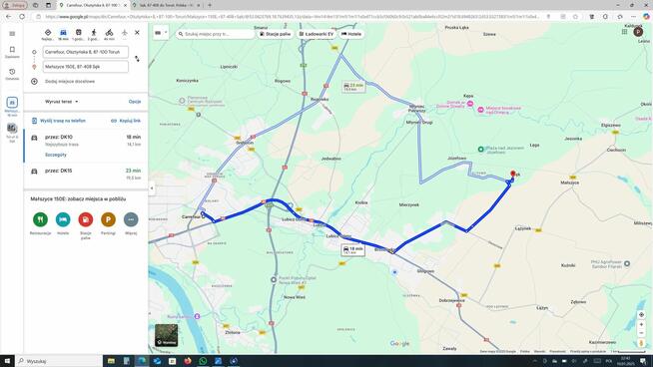Screen dimensions: 653x367
Task: Open the Toruń & Sąk recent thumbnail
Action: pyautogui.click(x=12, y=133)
